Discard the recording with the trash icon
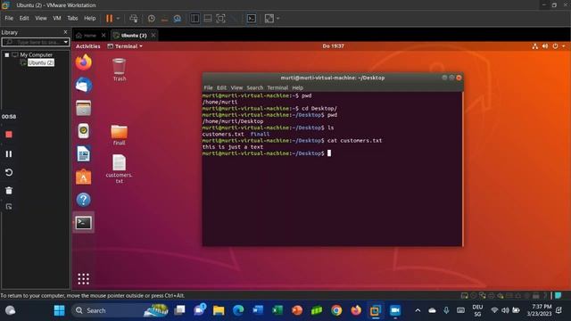This screenshot has height=321, width=571. (x=9, y=190)
